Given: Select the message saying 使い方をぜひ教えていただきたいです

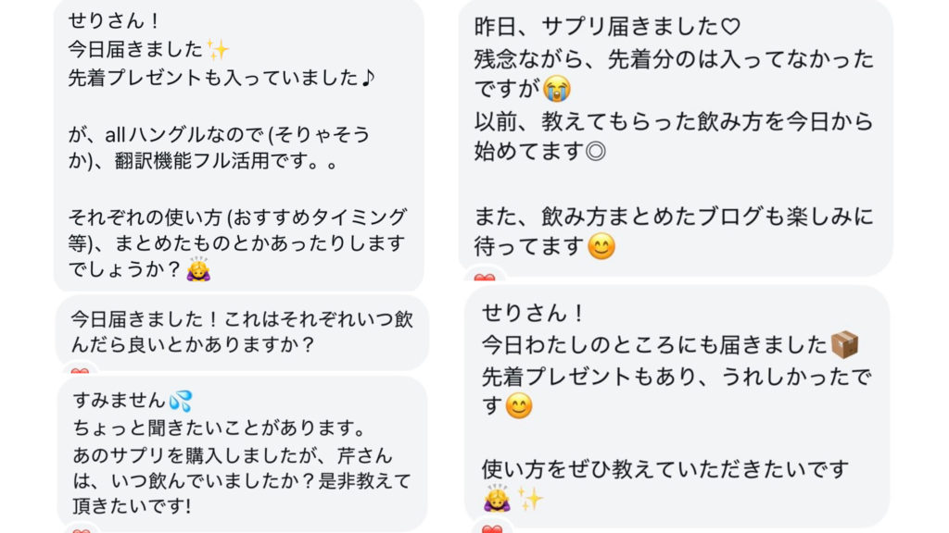Looking at the screenshot, I should click(x=677, y=407).
